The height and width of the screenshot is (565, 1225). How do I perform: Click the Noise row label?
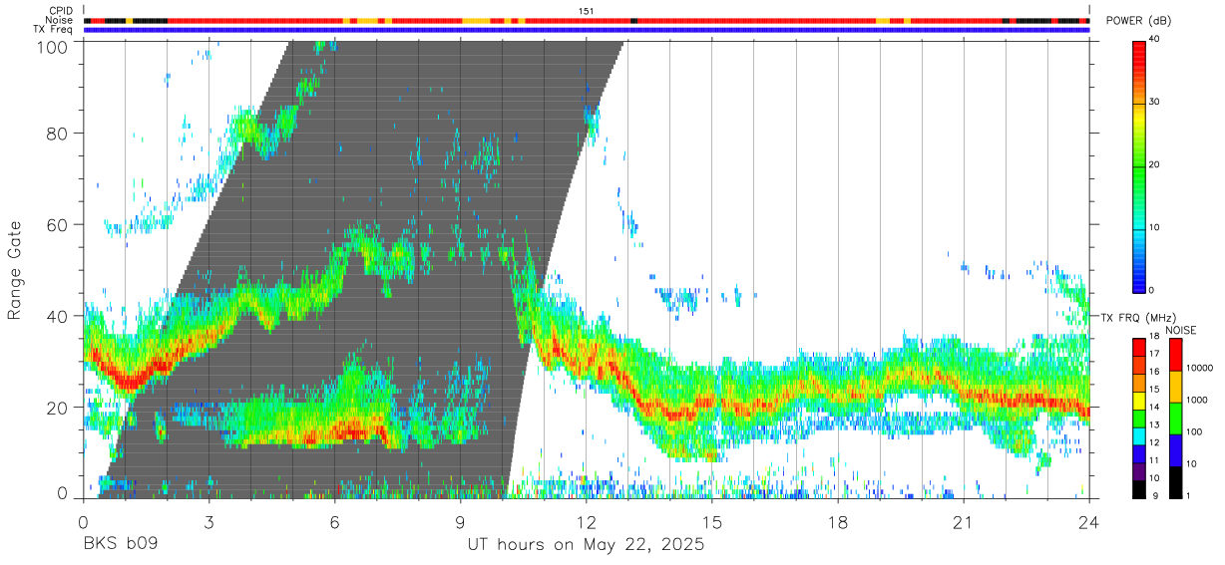coord(59,20)
